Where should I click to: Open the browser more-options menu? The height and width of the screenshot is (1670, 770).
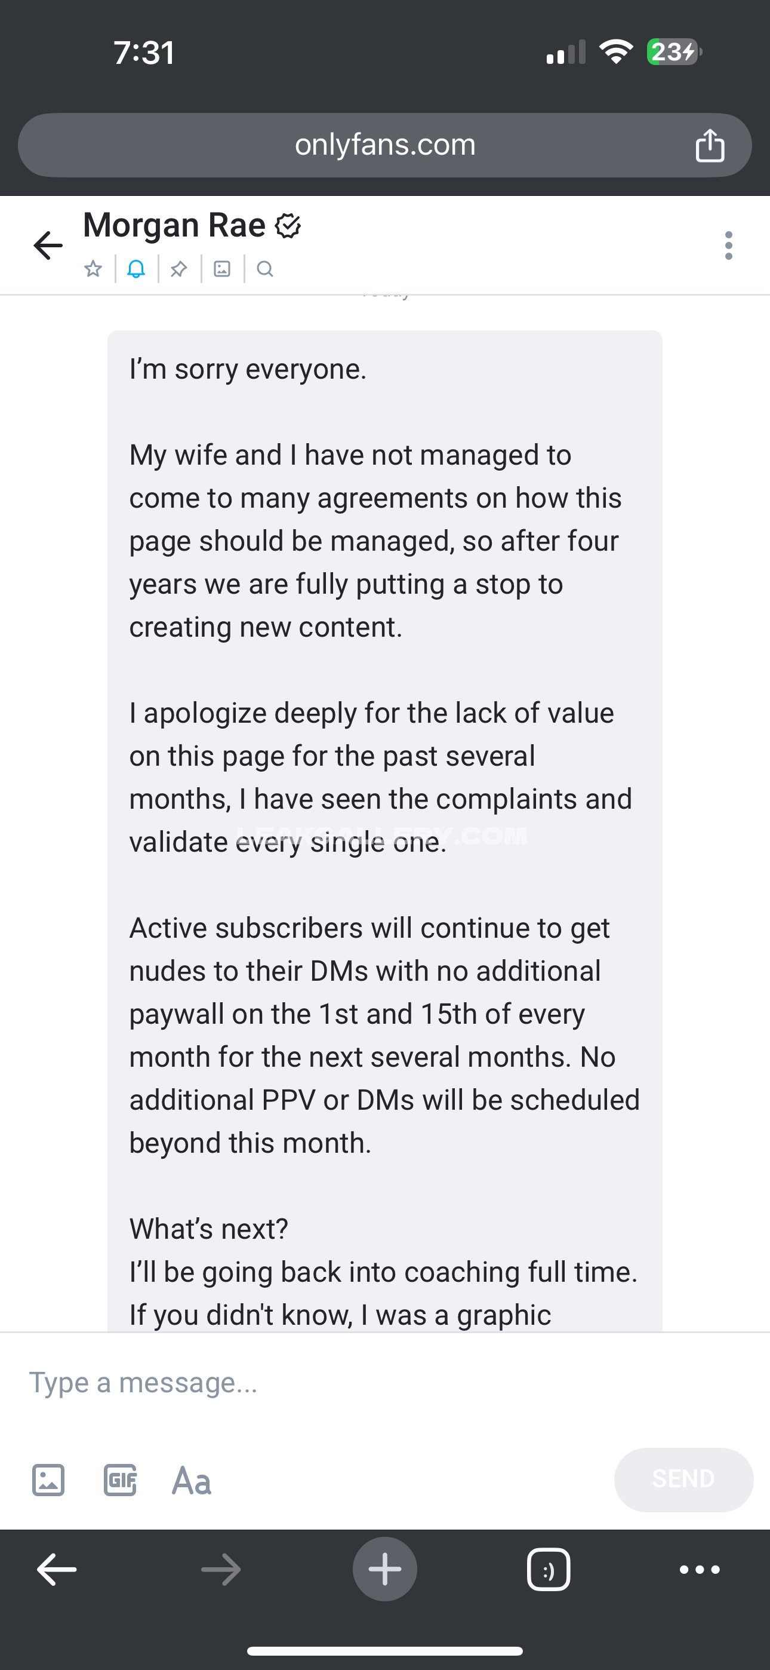(x=700, y=1570)
